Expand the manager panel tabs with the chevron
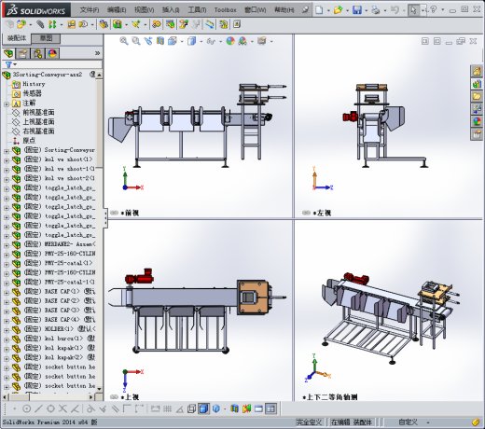Viewport: 485px width, 429px height. point(97,53)
